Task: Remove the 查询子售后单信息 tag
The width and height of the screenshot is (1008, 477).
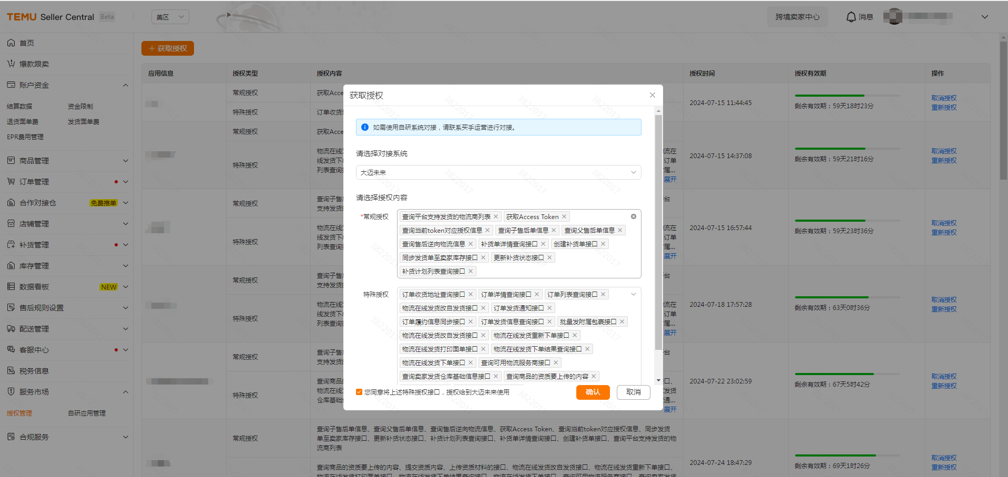Action: pyautogui.click(x=554, y=231)
